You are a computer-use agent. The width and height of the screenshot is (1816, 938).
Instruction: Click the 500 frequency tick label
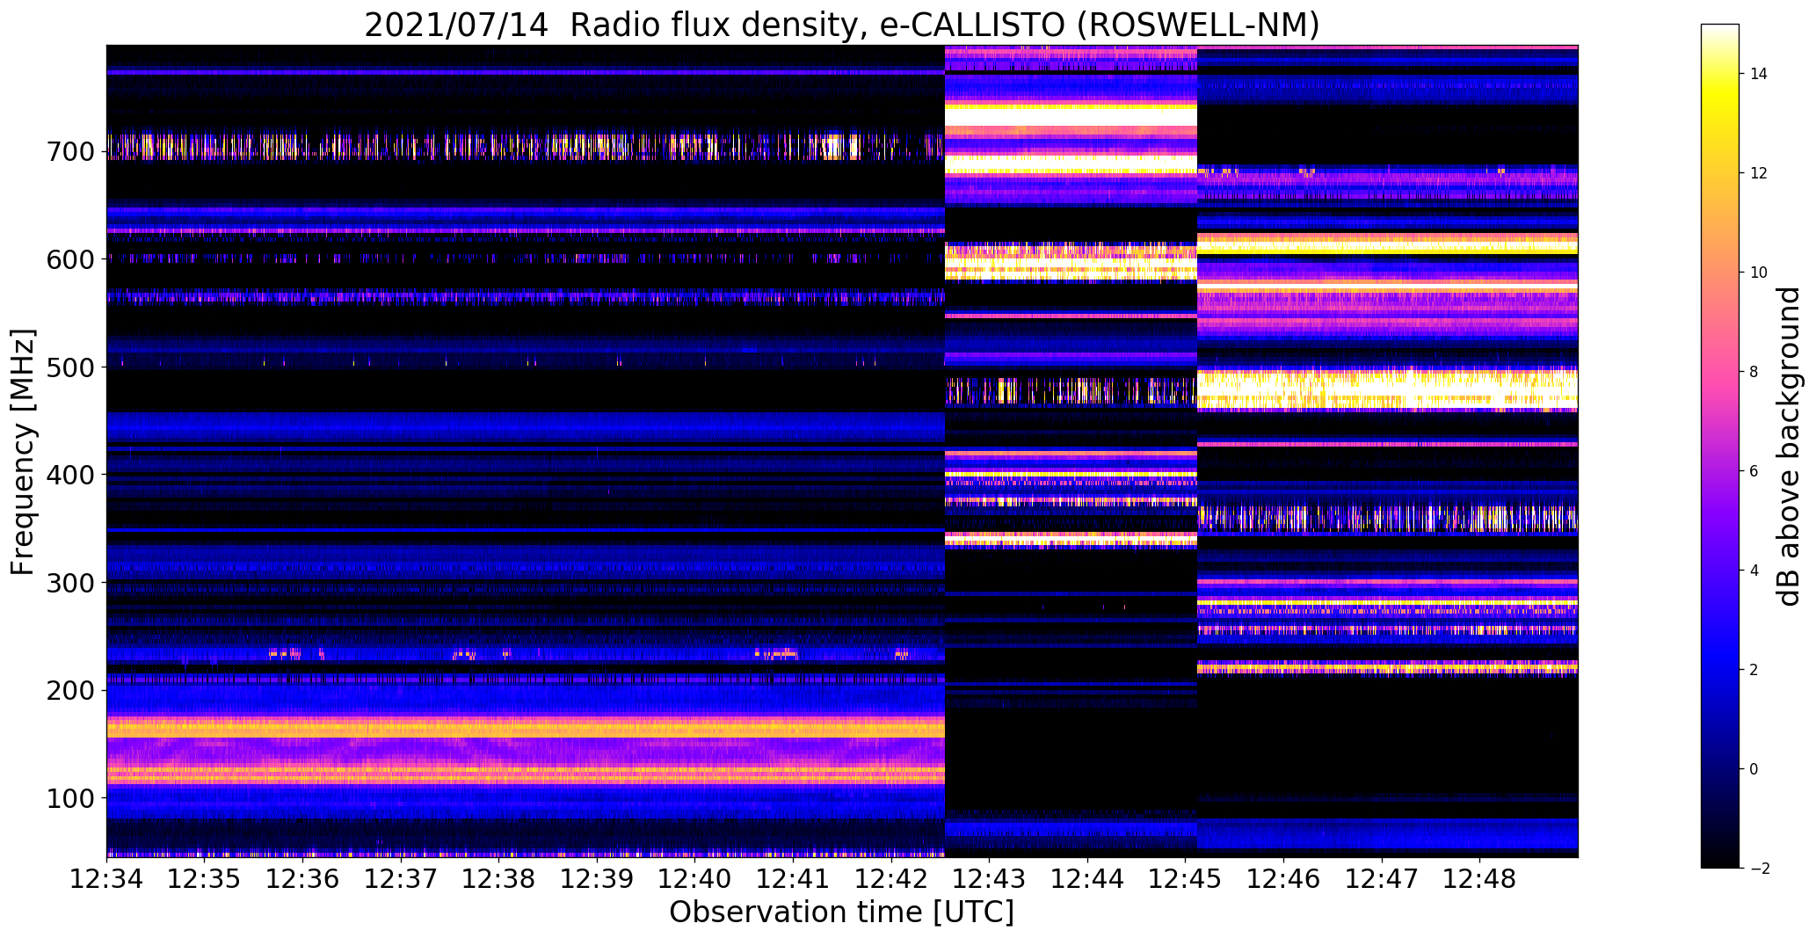pyautogui.click(x=70, y=367)
